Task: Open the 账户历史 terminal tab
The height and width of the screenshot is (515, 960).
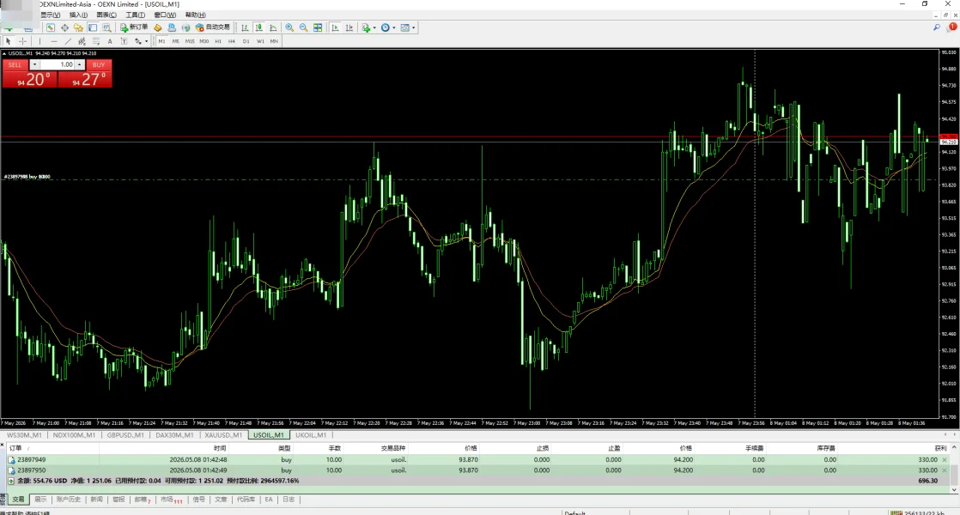Action: coord(69,500)
